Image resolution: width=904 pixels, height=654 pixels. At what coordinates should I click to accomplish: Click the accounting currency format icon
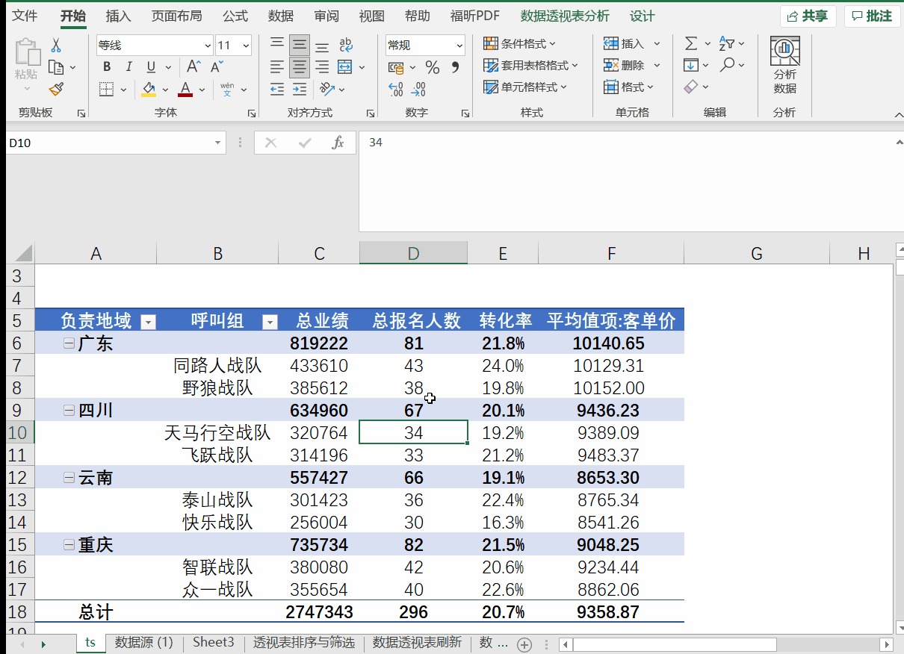[x=396, y=68]
